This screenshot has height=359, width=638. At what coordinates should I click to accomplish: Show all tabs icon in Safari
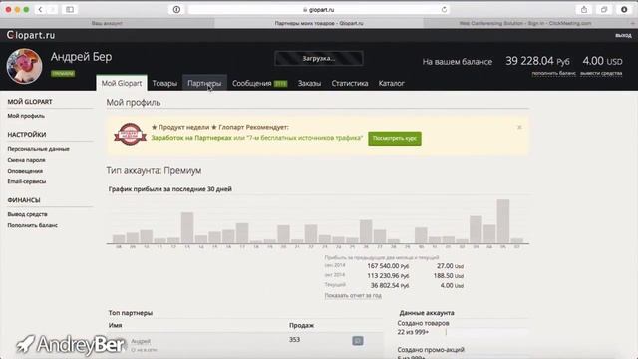[604, 9]
